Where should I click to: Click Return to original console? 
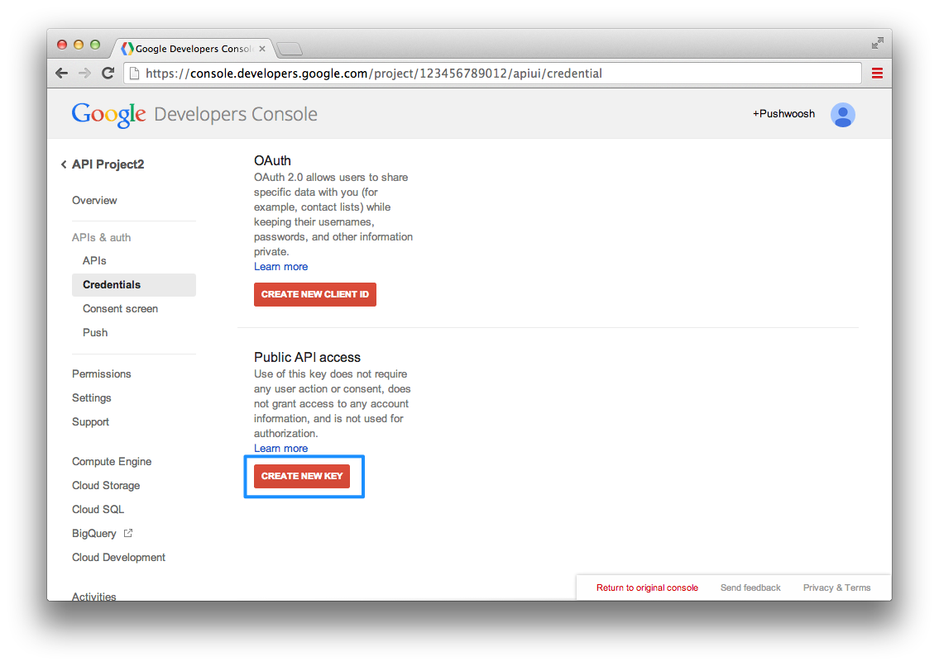647,588
